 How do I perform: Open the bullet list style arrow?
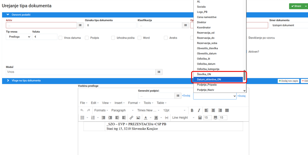coord(87,118)
